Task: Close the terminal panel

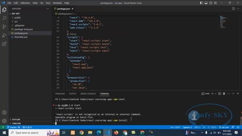Action: coord(238,94)
